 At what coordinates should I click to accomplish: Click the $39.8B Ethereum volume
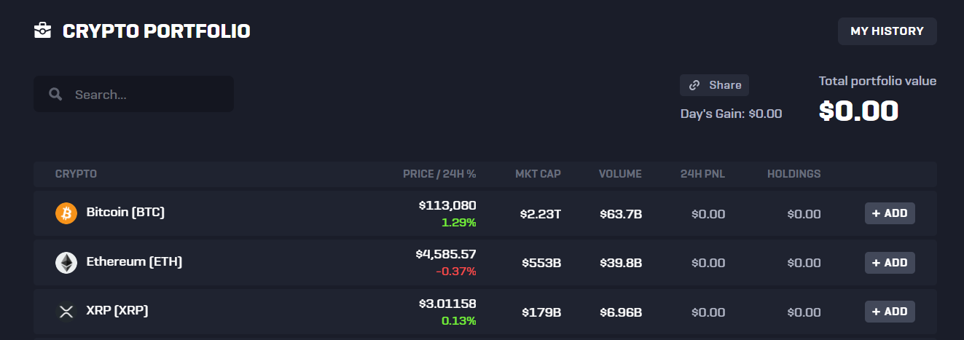621,263
